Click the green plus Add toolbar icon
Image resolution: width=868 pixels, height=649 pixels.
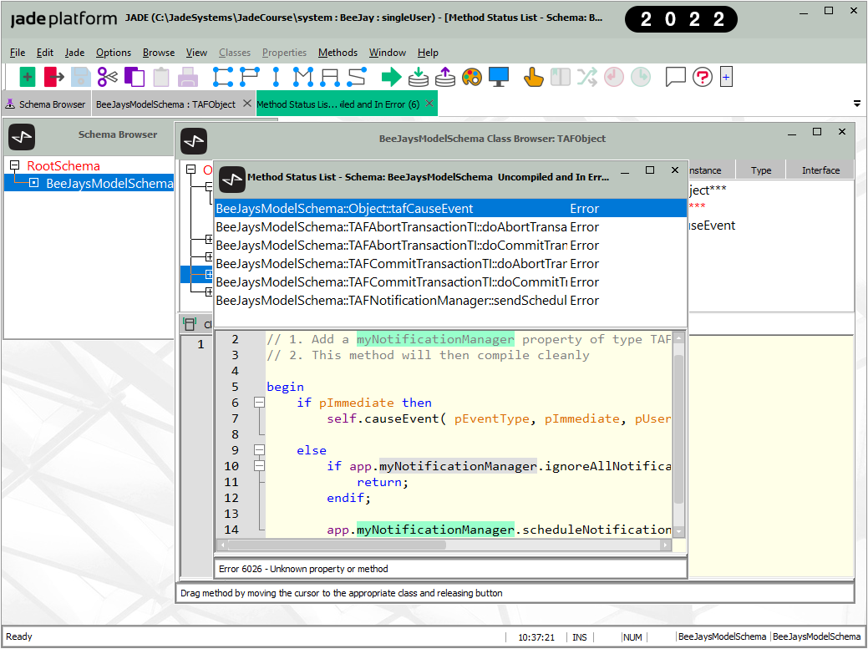(28, 78)
